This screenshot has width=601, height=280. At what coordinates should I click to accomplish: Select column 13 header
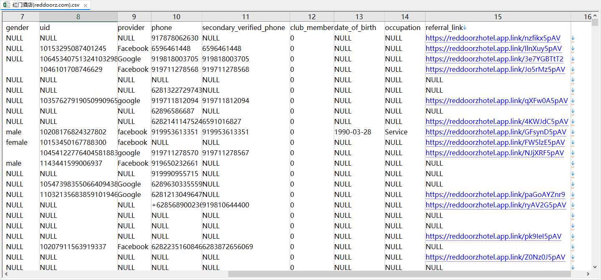359,17
